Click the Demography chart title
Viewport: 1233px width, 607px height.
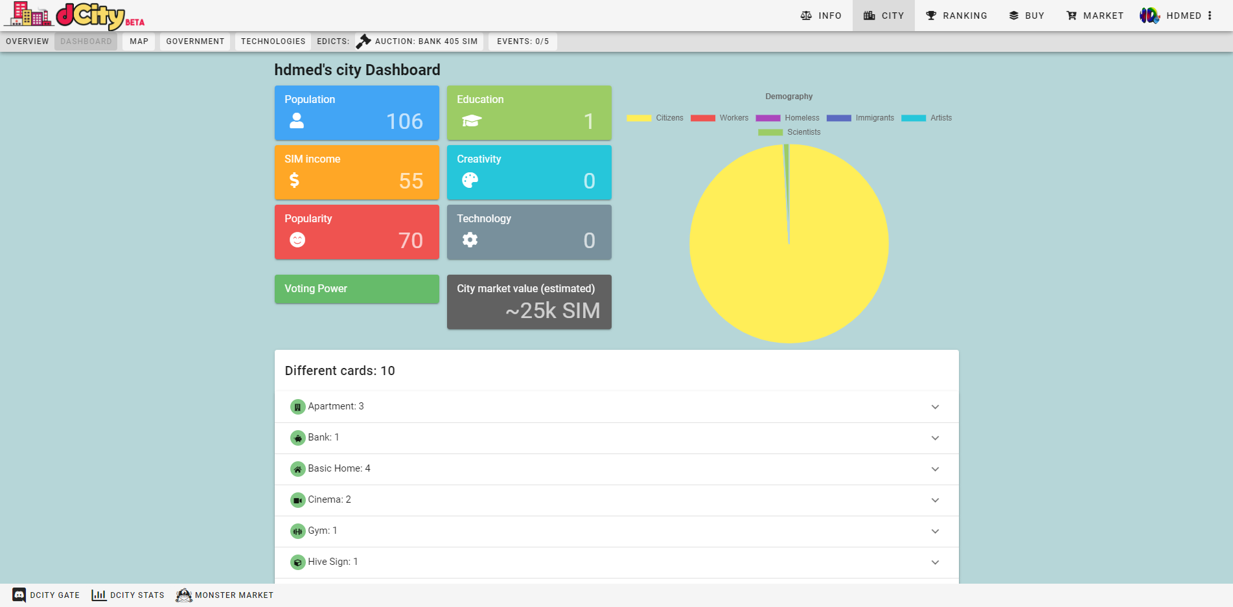coord(789,97)
